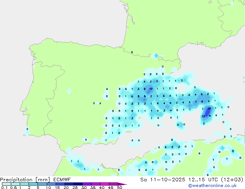This screenshot has height=189, width=245.
Task: Select the legend swatch between 5 and 10
Action: [42, 184]
